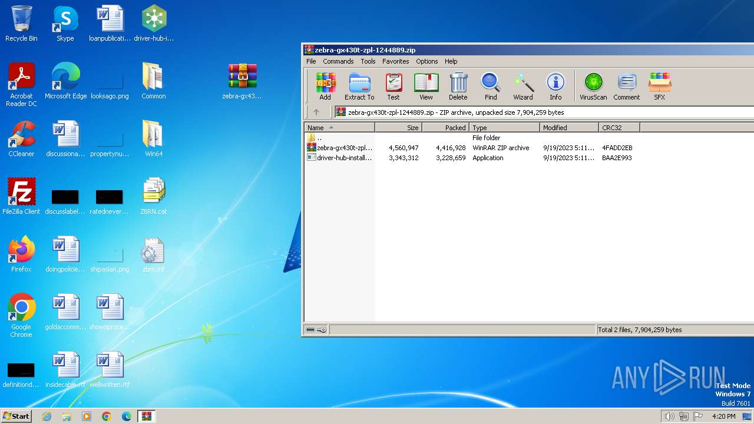Open the Options menu
The width and height of the screenshot is (754, 424).
tap(427, 61)
